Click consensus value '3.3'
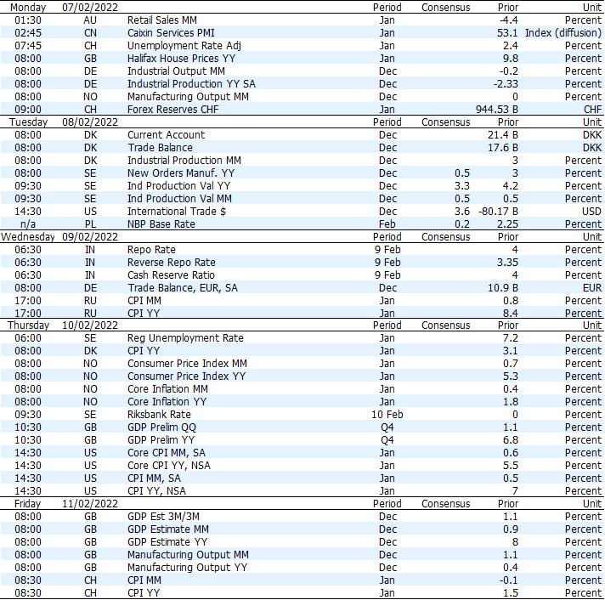605x600 pixels. [x=462, y=185]
